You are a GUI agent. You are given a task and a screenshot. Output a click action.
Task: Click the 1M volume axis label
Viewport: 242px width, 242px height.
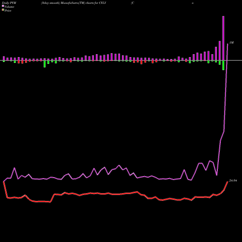231,43
